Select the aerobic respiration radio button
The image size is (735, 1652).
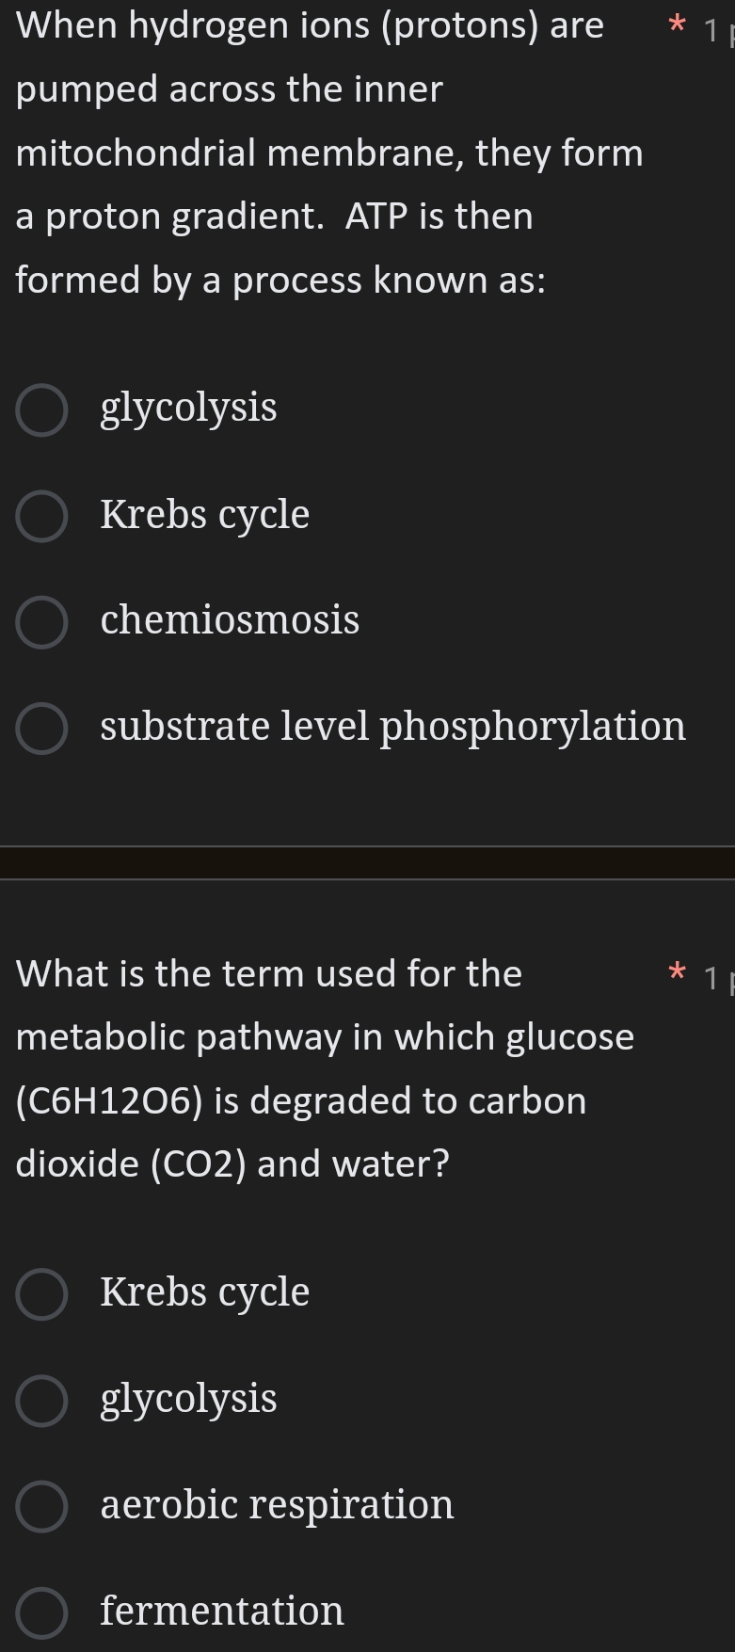click(41, 1506)
